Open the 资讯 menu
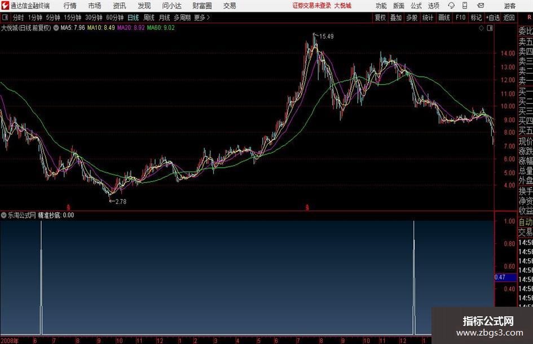 (120, 6)
